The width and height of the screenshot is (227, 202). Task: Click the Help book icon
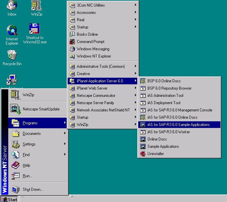(x=16, y=165)
